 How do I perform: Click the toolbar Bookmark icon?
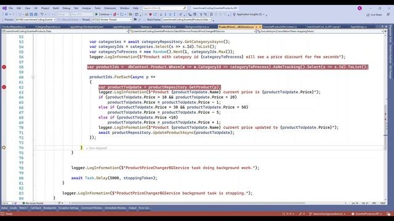211,14
